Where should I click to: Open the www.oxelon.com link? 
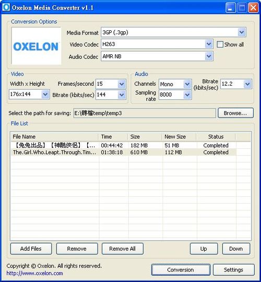[34, 273]
